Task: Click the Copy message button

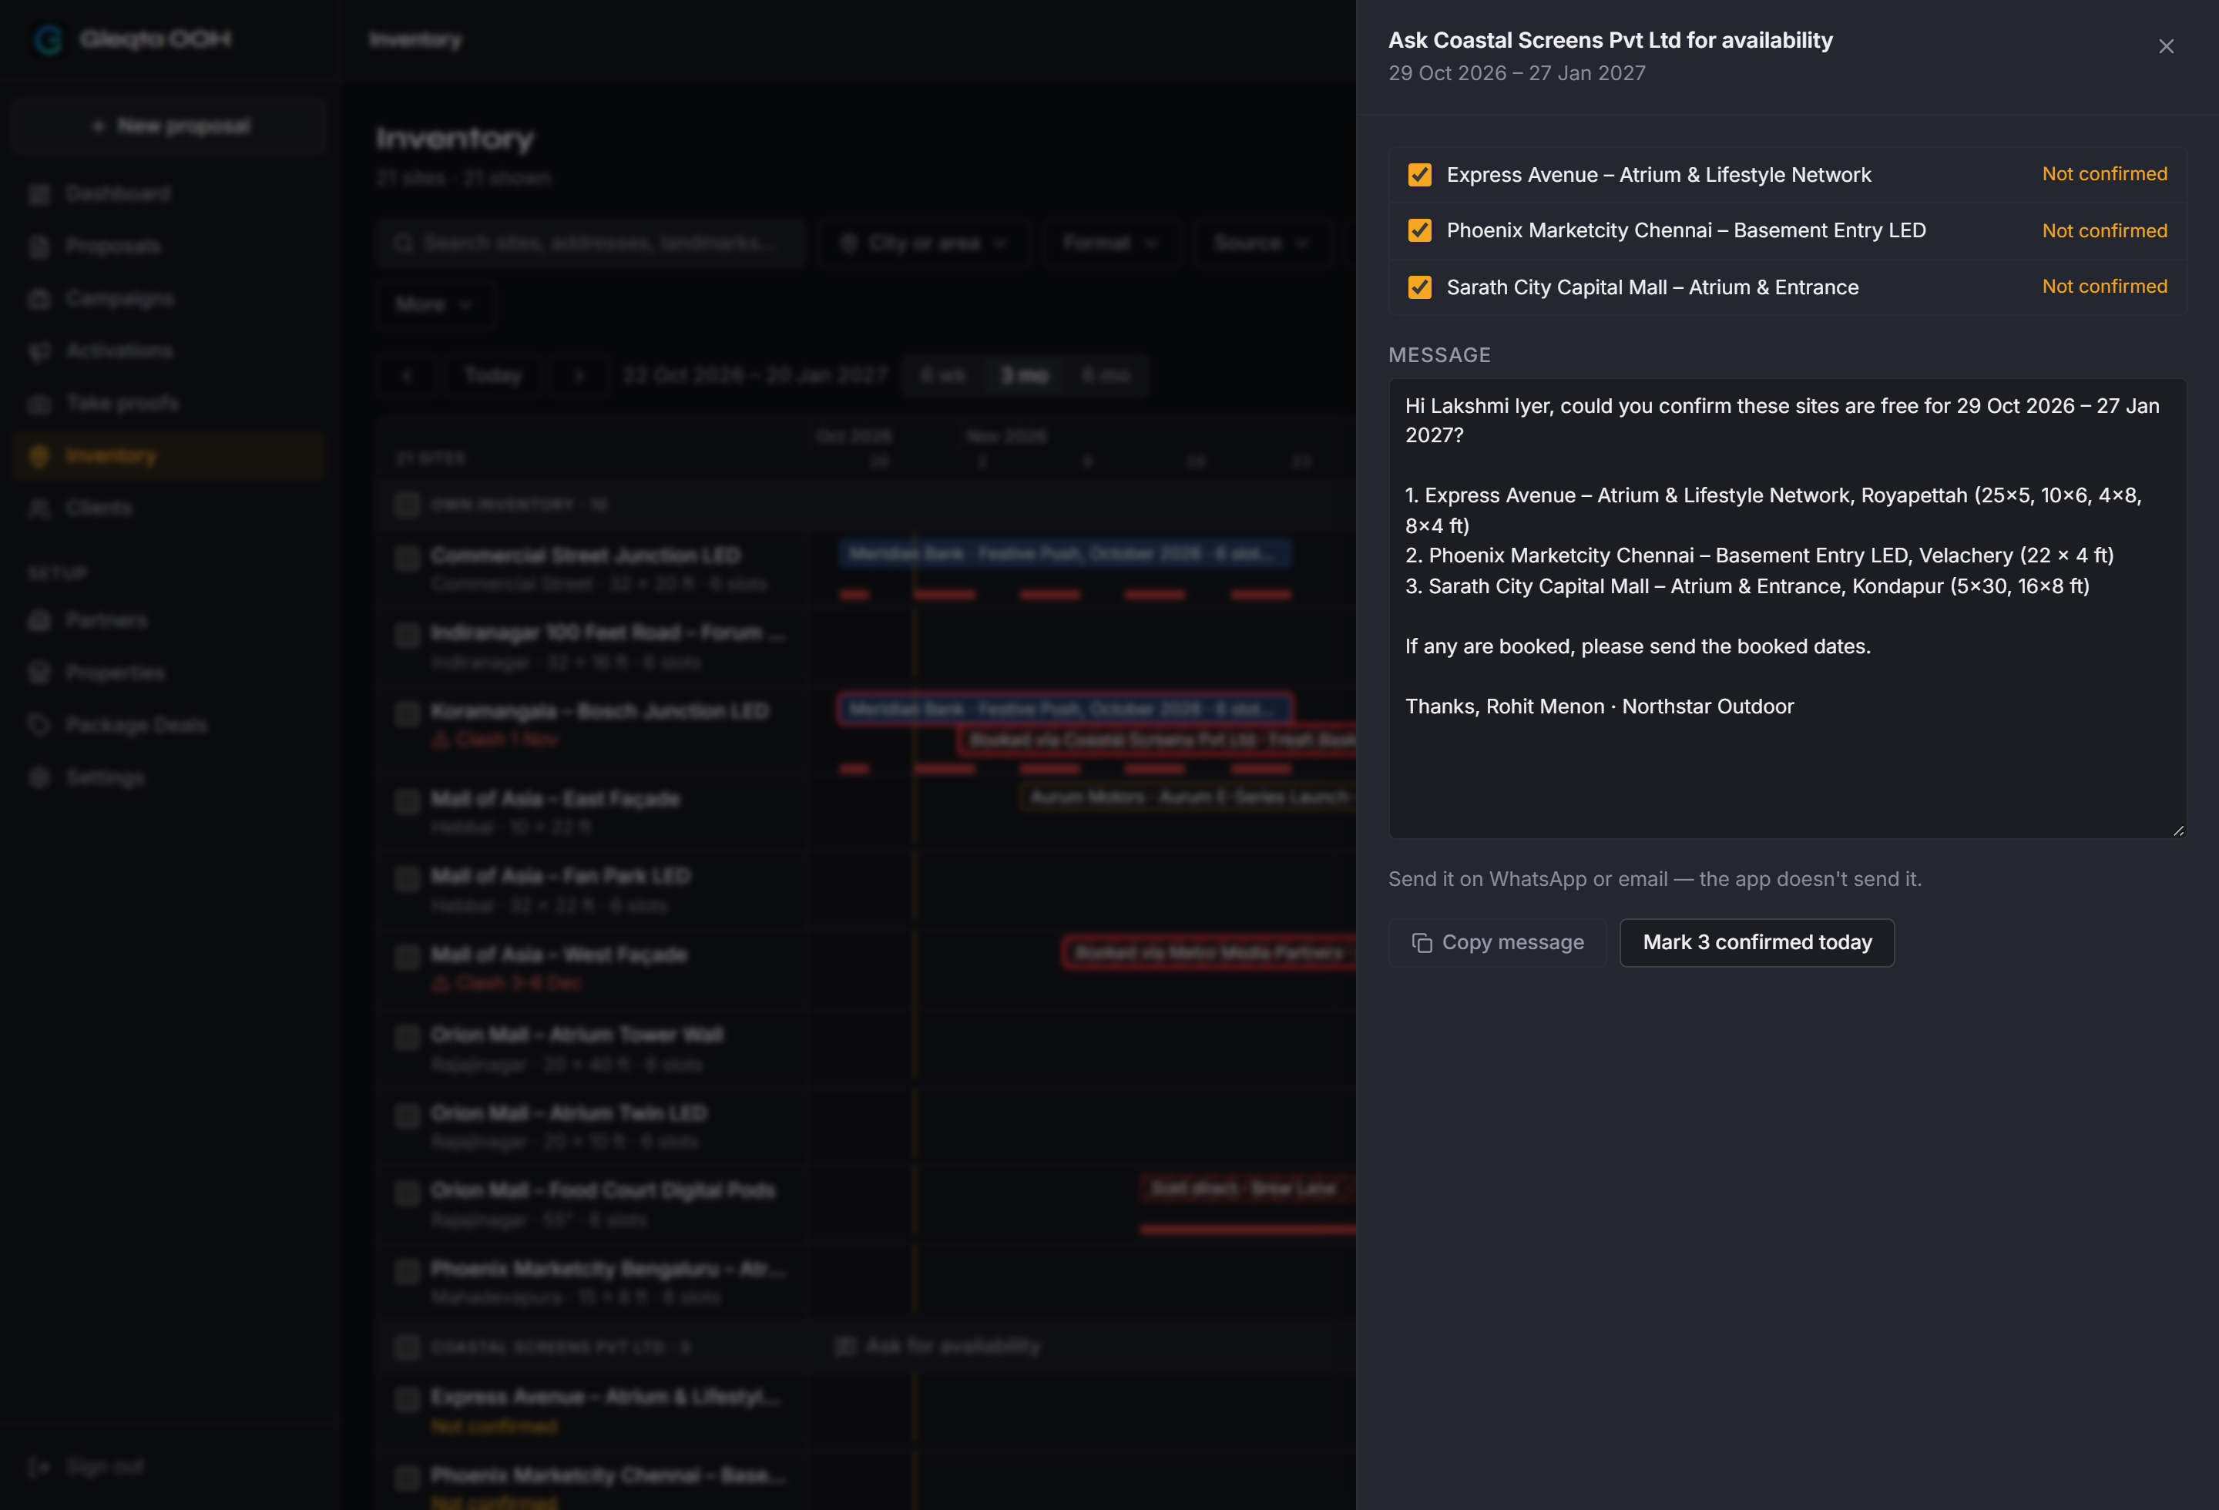Action: tap(1497, 942)
